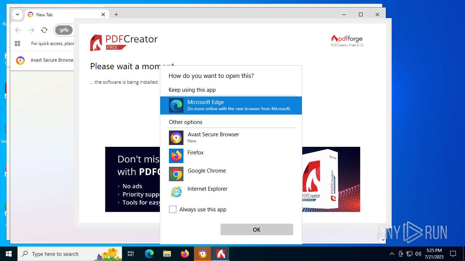The height and width of the screenshot is (261, 465).
Task: Go back in Avast browser
Action: pyautogui.click(x=18, y=30)
